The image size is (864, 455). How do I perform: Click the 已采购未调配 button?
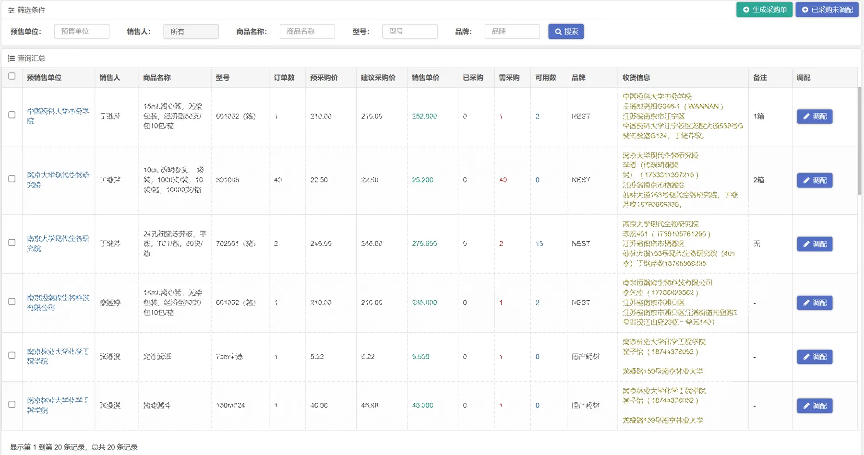[x=827, y=10]
